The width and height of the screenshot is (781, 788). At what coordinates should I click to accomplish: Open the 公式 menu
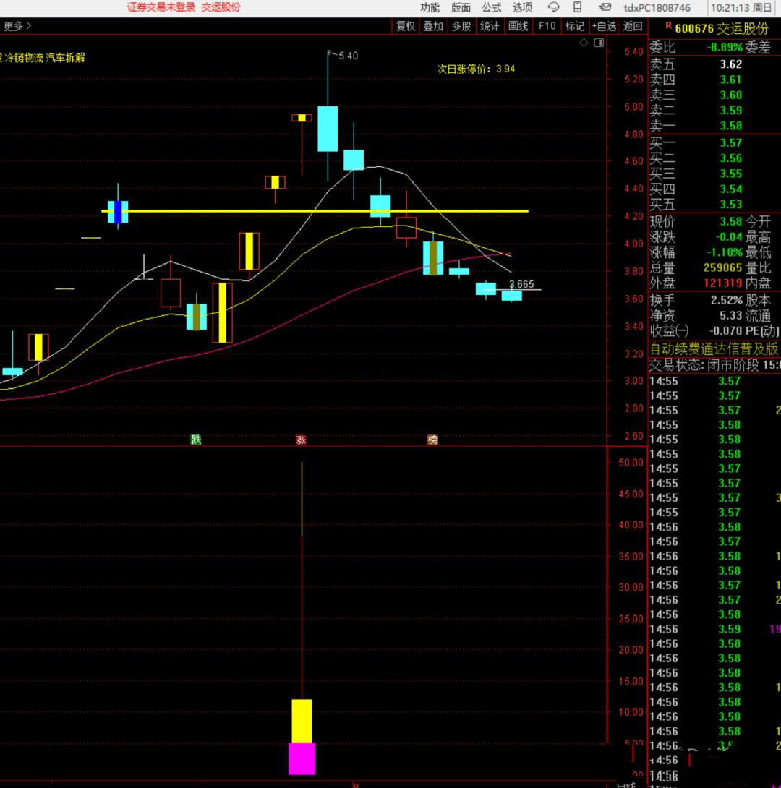[492, 7]
